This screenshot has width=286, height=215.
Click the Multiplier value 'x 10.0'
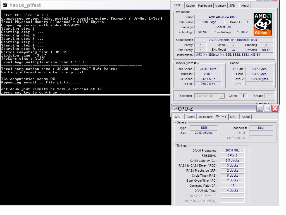click(x=208, y=74)
